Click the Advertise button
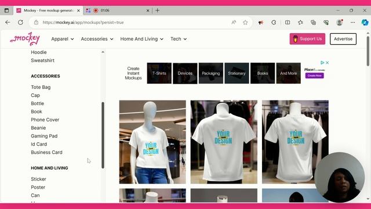Screen dimensions: 371x209 (343, 39)
